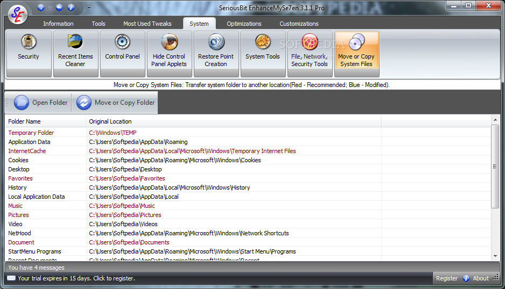
Task: Select the Desktop folder row
Action: pos(248,169)
